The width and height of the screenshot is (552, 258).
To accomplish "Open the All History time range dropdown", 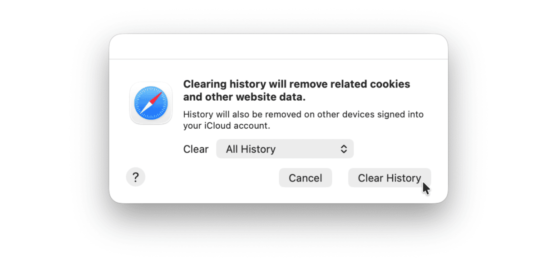I will coord(285,149).
